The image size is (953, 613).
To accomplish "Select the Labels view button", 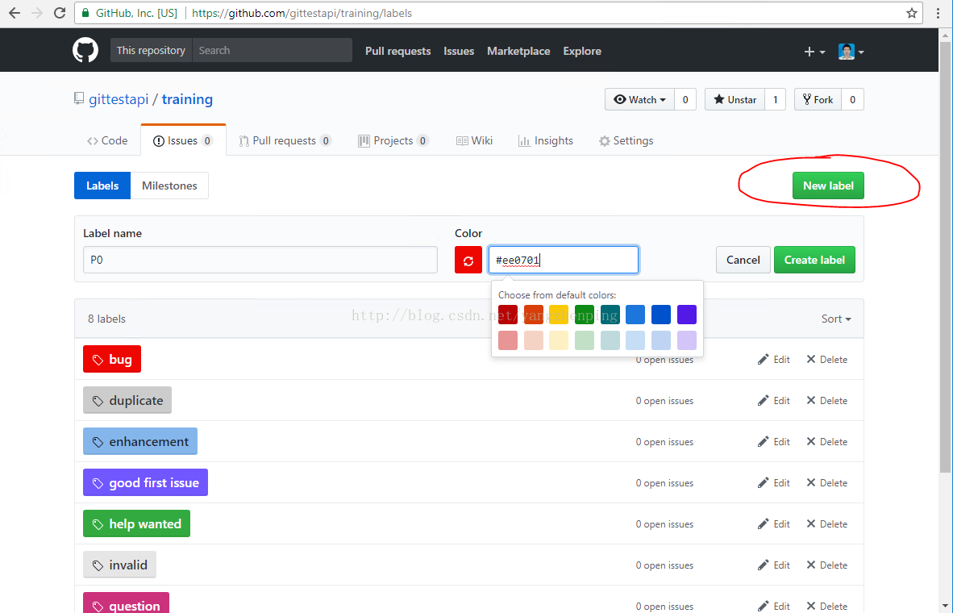I will (x=102, y=186).
